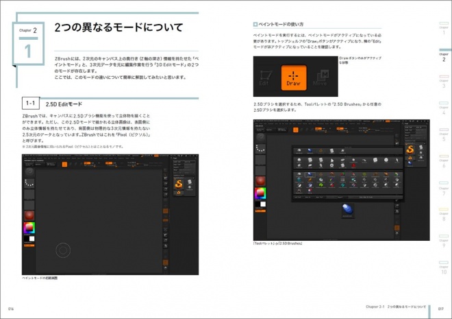The height and width of the screenshot is (319, 452).
Task: Select the white circle primitive in the popup
Action: (386, 160)
